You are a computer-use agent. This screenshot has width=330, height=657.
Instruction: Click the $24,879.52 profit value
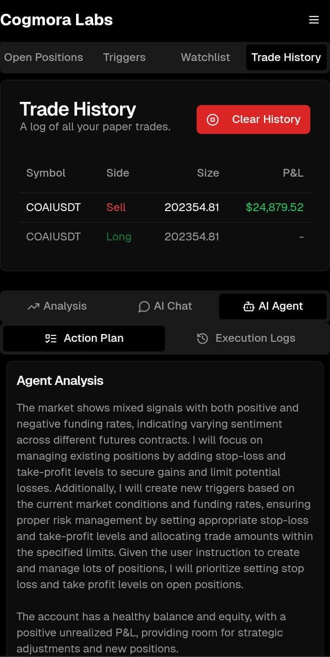point(275,207)
